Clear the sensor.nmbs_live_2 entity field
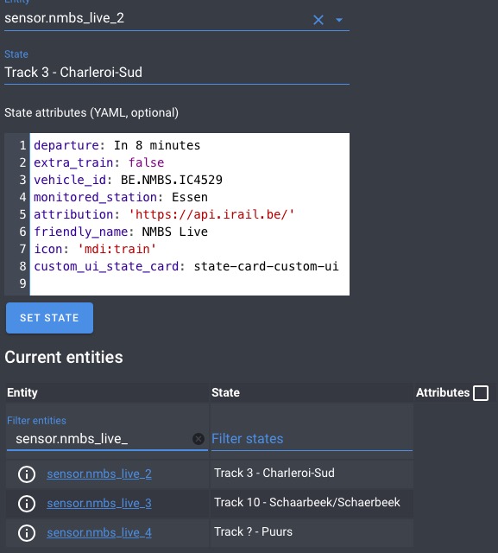 pos(318,20)
